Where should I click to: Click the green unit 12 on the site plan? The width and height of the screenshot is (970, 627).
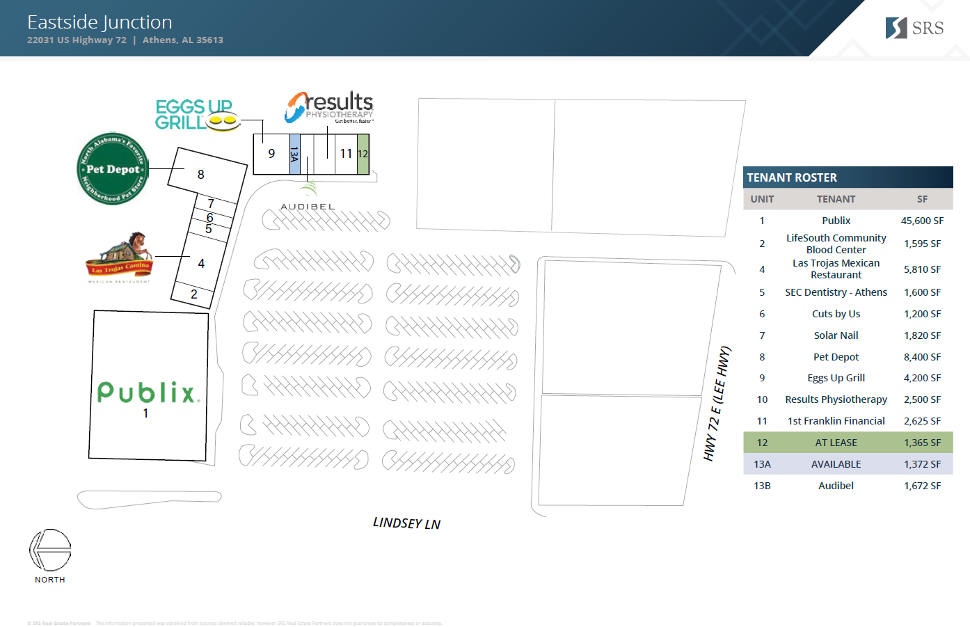[x=363, y=154]
